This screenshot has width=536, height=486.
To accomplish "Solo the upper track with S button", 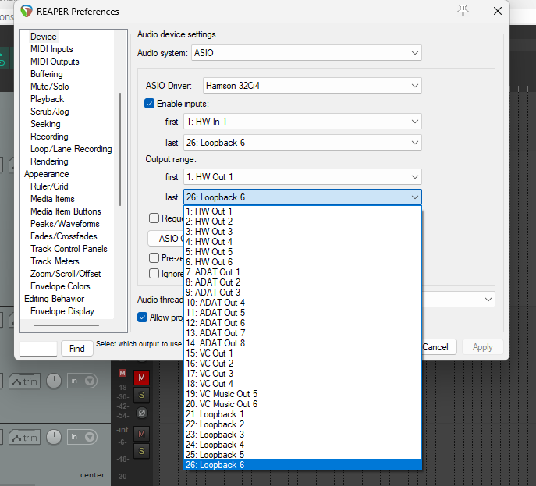I will click(141, 396).
